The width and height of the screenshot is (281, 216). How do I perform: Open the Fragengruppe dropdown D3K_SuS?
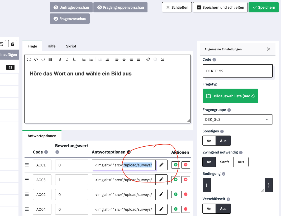pos(237,119)
